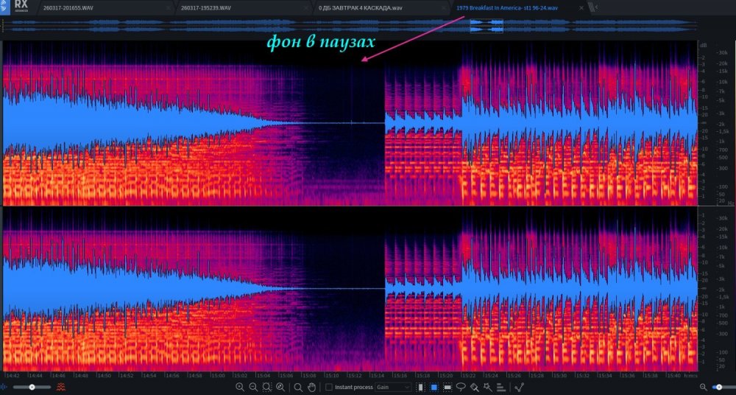This screenshot has width=736, height=395.
Task: Zoom to selection using the toolbar icon
Action: [266, 387]
